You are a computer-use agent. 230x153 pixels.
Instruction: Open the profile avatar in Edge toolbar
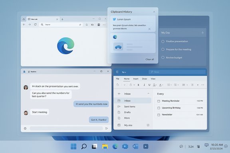click(99, 25)
